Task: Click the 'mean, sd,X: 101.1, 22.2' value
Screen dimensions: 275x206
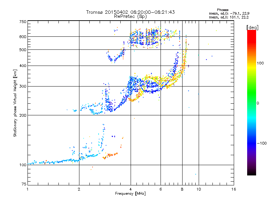Action: pos(229,17)
